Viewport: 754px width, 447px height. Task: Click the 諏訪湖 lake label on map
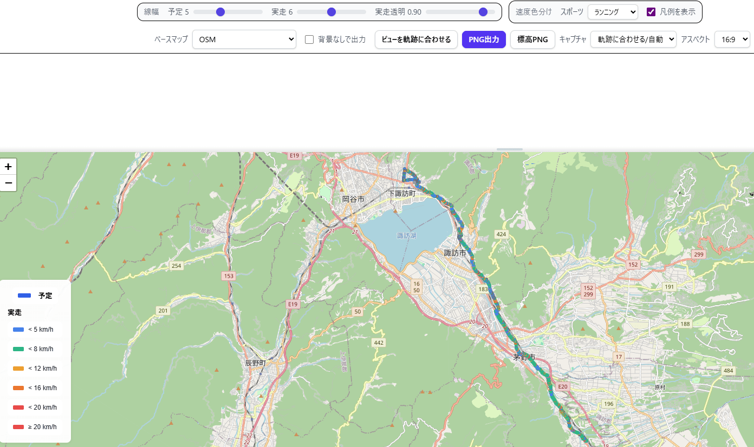[406, 235]
